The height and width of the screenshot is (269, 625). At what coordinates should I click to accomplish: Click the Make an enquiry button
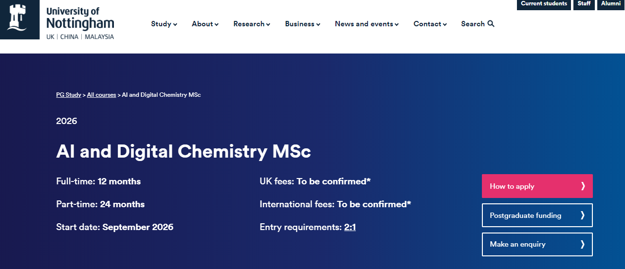[537, 245]
